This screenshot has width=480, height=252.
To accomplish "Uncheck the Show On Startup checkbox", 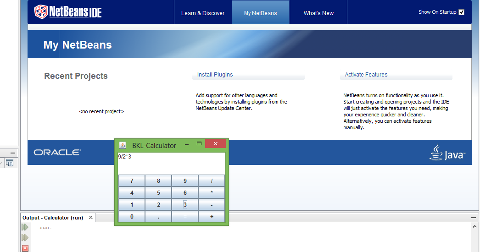I will [x=462, y=12].
